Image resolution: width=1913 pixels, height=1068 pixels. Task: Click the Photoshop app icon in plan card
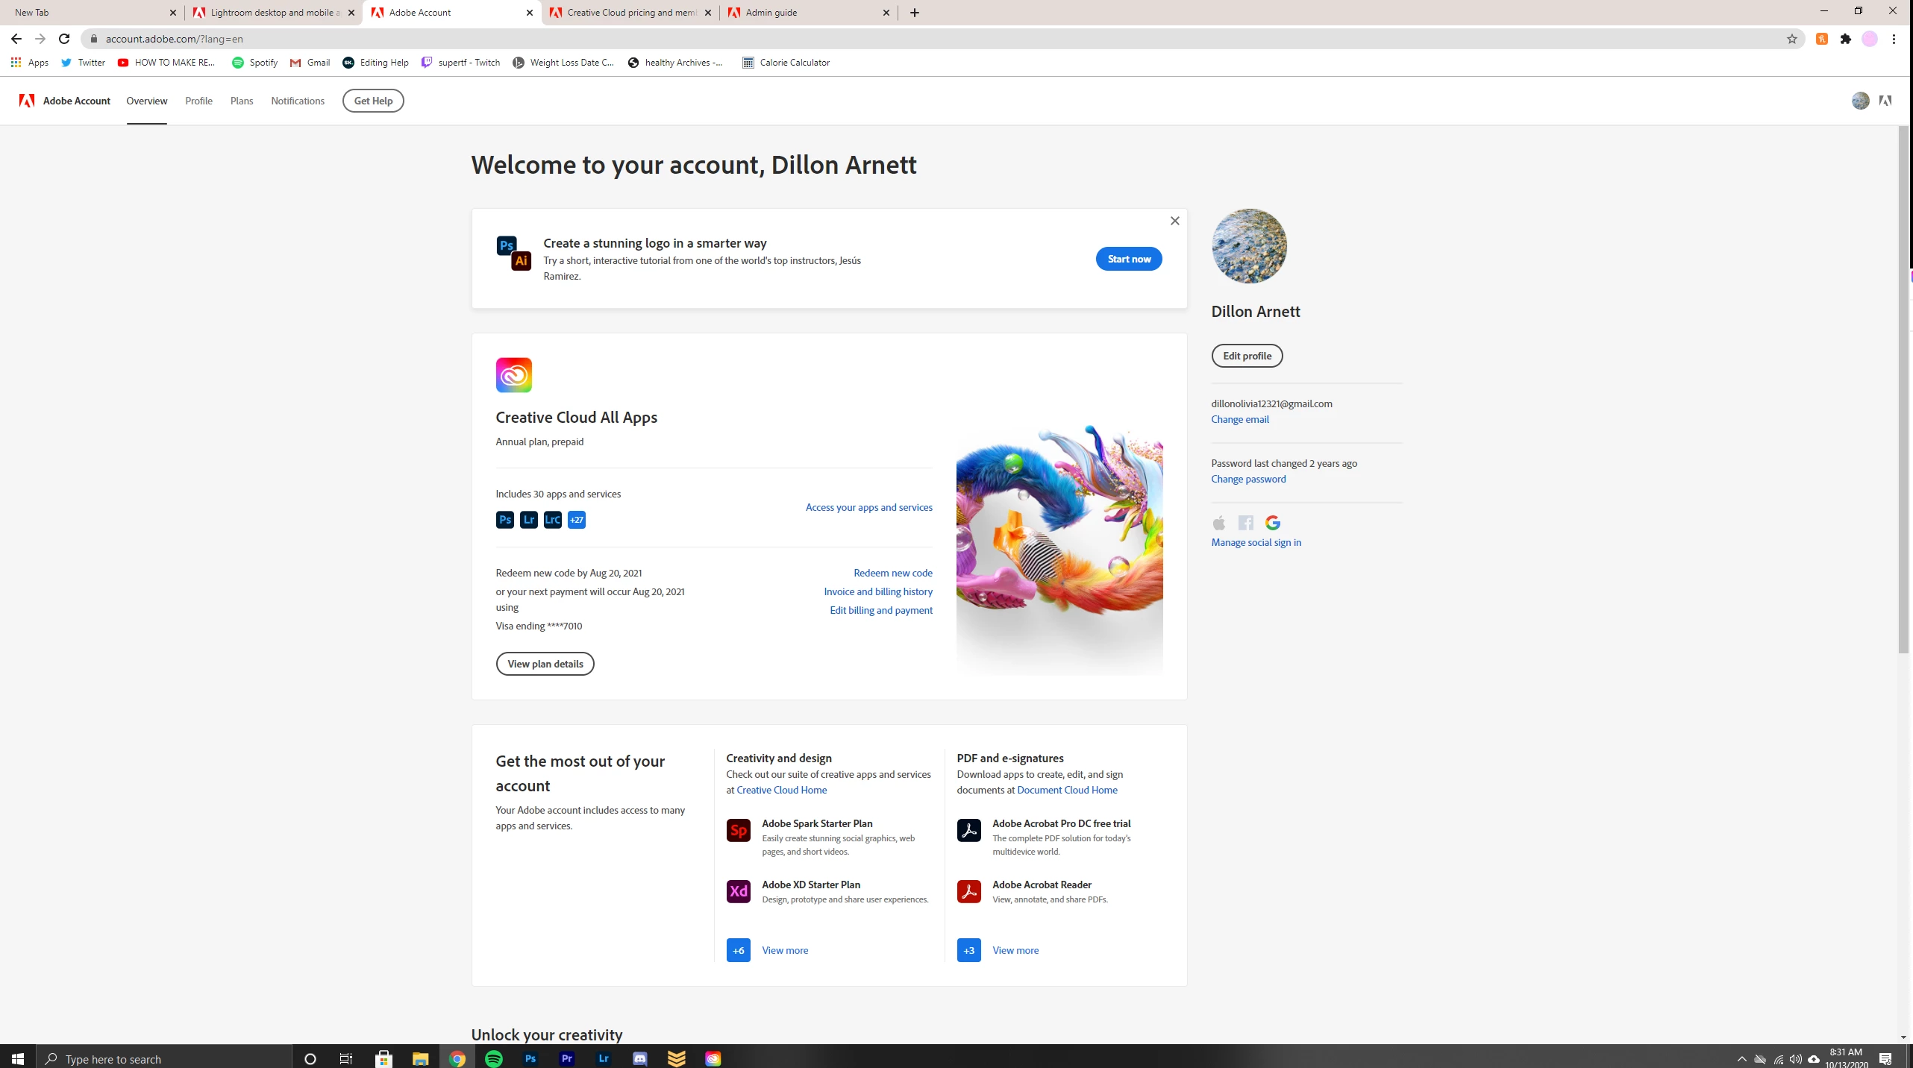click(504, 520)
